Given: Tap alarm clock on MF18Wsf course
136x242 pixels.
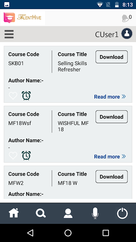Looking at the screenshot, I should [x=26, y=155].
